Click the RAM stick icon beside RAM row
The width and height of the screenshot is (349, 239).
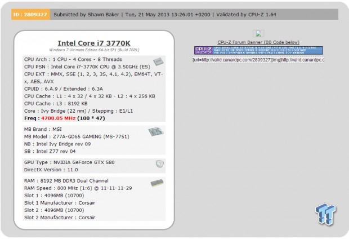point(157,183)
